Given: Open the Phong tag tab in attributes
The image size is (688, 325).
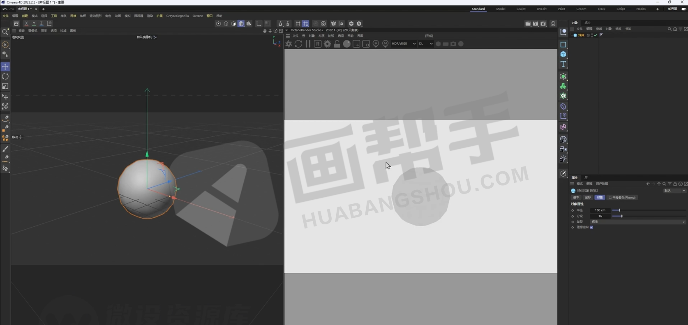Looking at the screenshot, I should tap(622, 198).
